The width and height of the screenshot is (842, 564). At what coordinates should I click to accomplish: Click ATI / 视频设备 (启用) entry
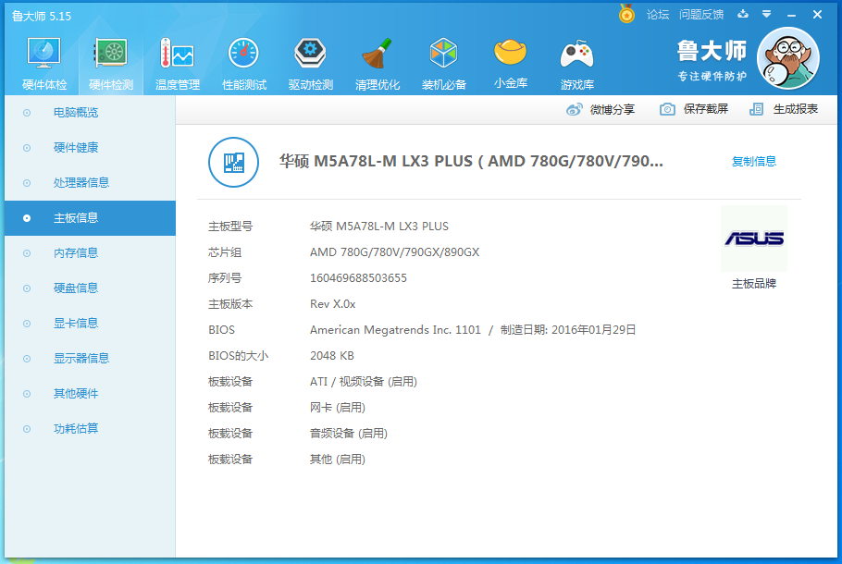coord(364,382)
